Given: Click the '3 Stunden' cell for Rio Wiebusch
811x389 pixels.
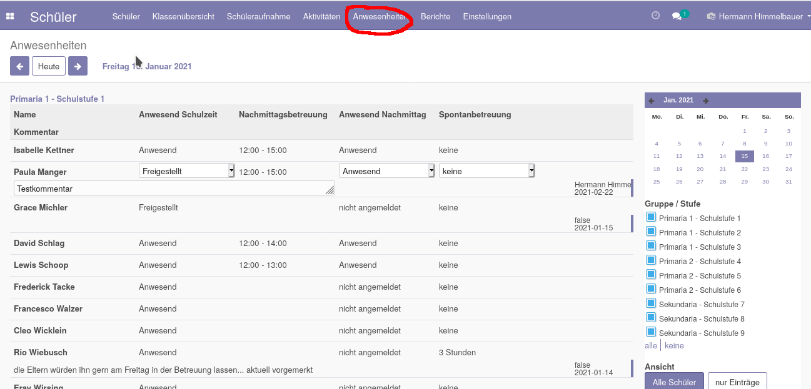Looking at the screenshot, I should pos(457,353).
